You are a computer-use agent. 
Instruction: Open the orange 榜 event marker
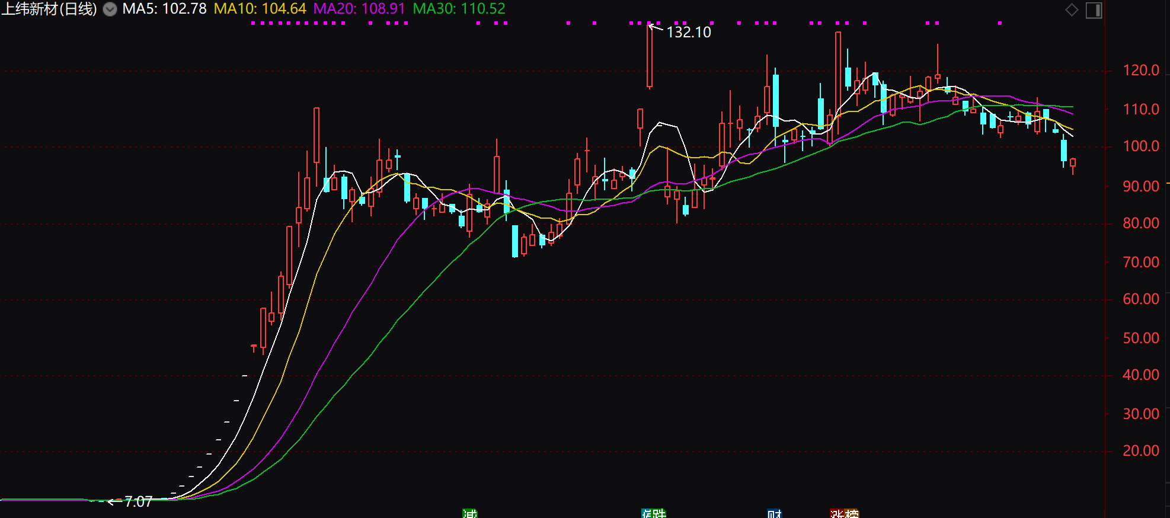(x=852, y=513)
